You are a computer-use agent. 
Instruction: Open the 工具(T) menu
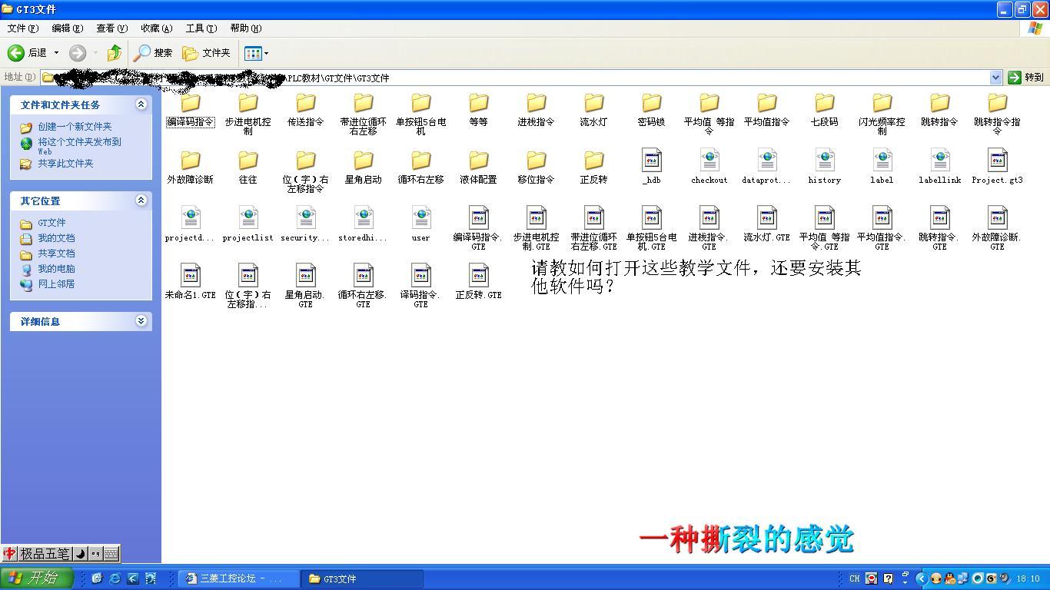[201, 28]
